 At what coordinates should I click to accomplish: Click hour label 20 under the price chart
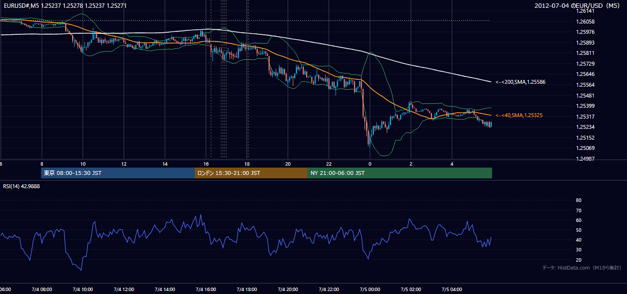pyautogui.click(x=288, y=164)
